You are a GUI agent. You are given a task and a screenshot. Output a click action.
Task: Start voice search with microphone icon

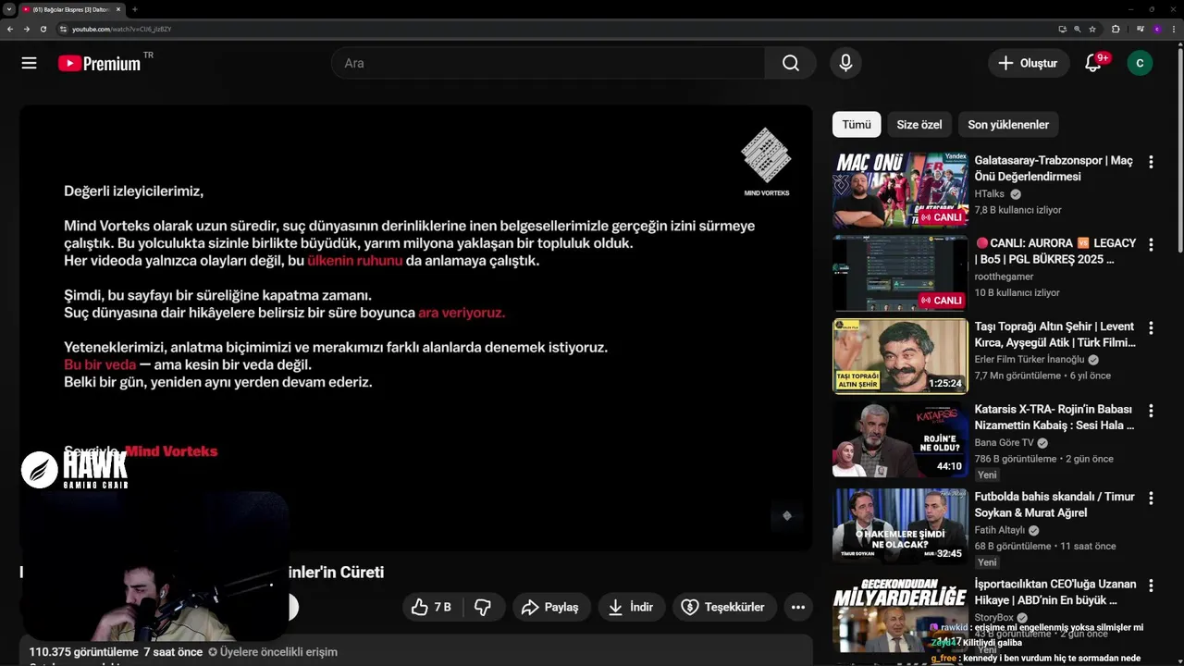point(845,63)
